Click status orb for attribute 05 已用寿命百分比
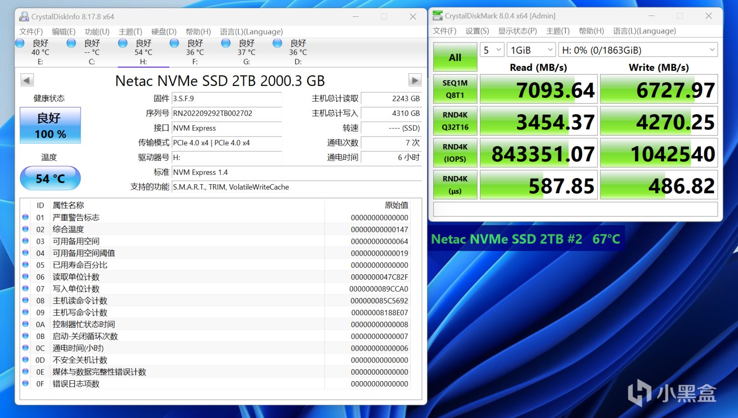The width and height of the screenshot is (738, 418). [x=25, y=265]
